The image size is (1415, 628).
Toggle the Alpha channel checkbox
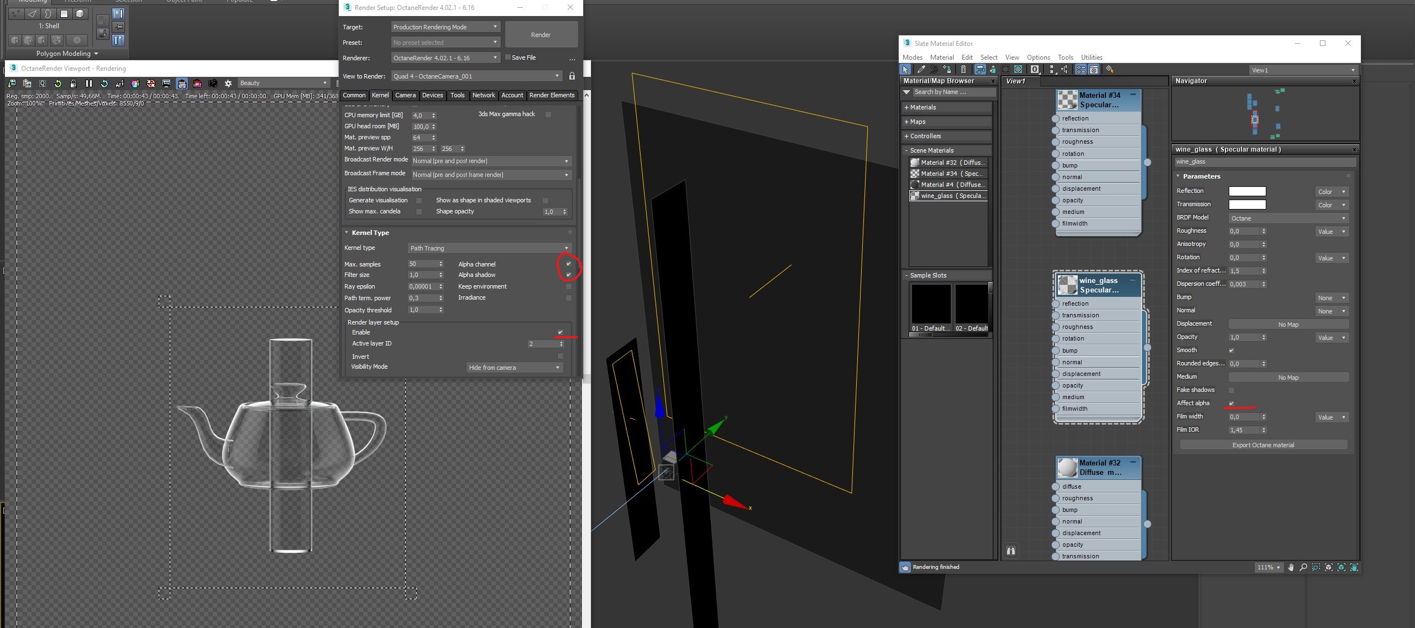tap(568, 264)
